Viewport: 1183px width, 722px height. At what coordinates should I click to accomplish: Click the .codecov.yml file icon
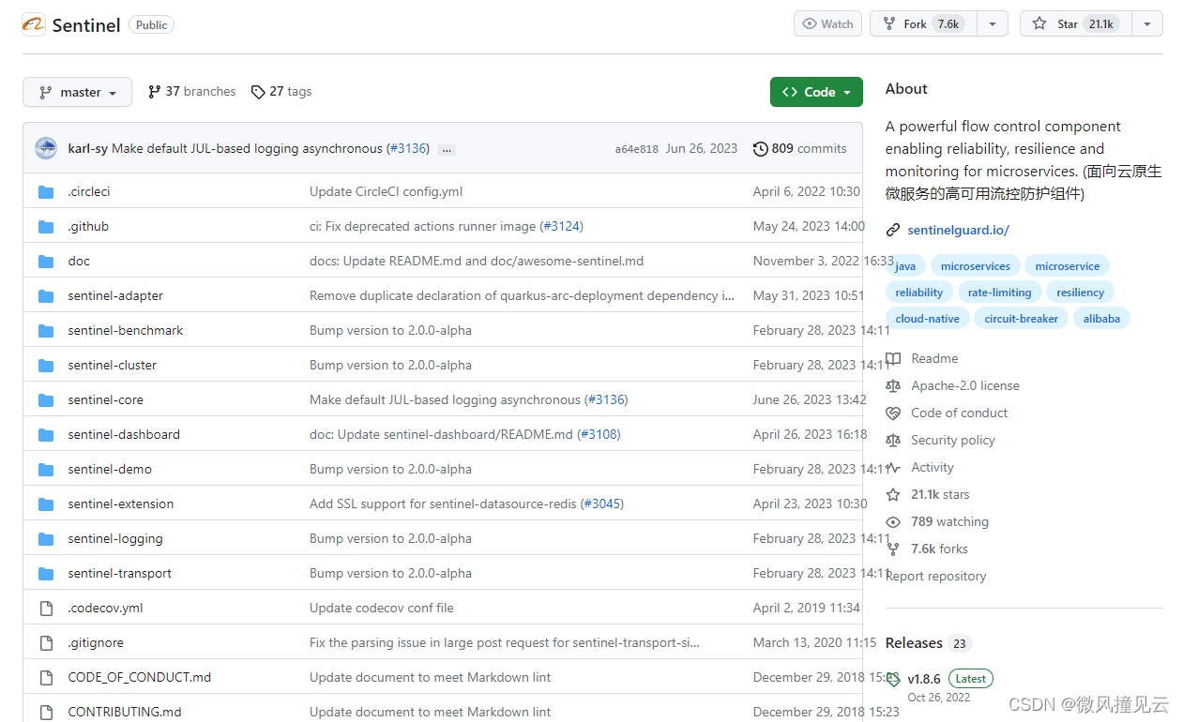click(46, 609)
